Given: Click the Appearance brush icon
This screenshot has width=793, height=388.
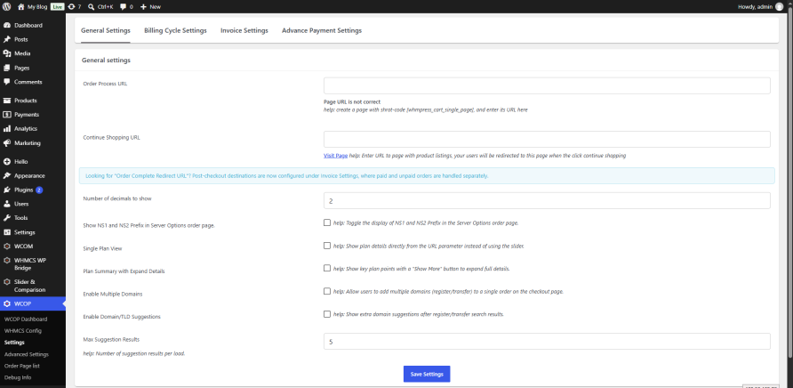Looking at the screenshot, I should 7,176.
